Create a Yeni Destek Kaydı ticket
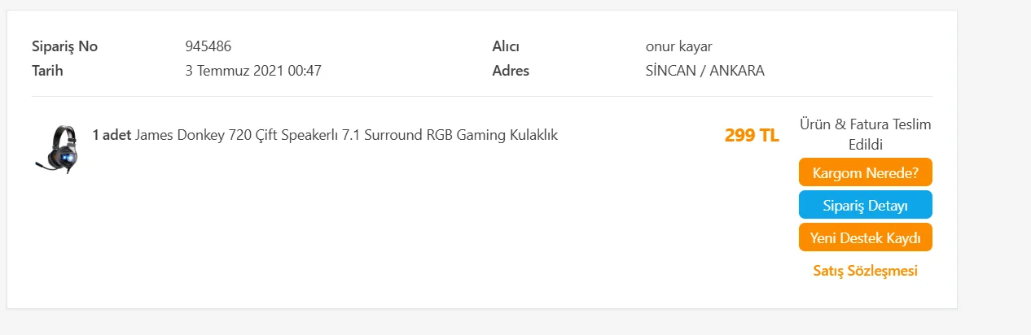The height and width of the screenshot is (335, 1031). point(866,237)
